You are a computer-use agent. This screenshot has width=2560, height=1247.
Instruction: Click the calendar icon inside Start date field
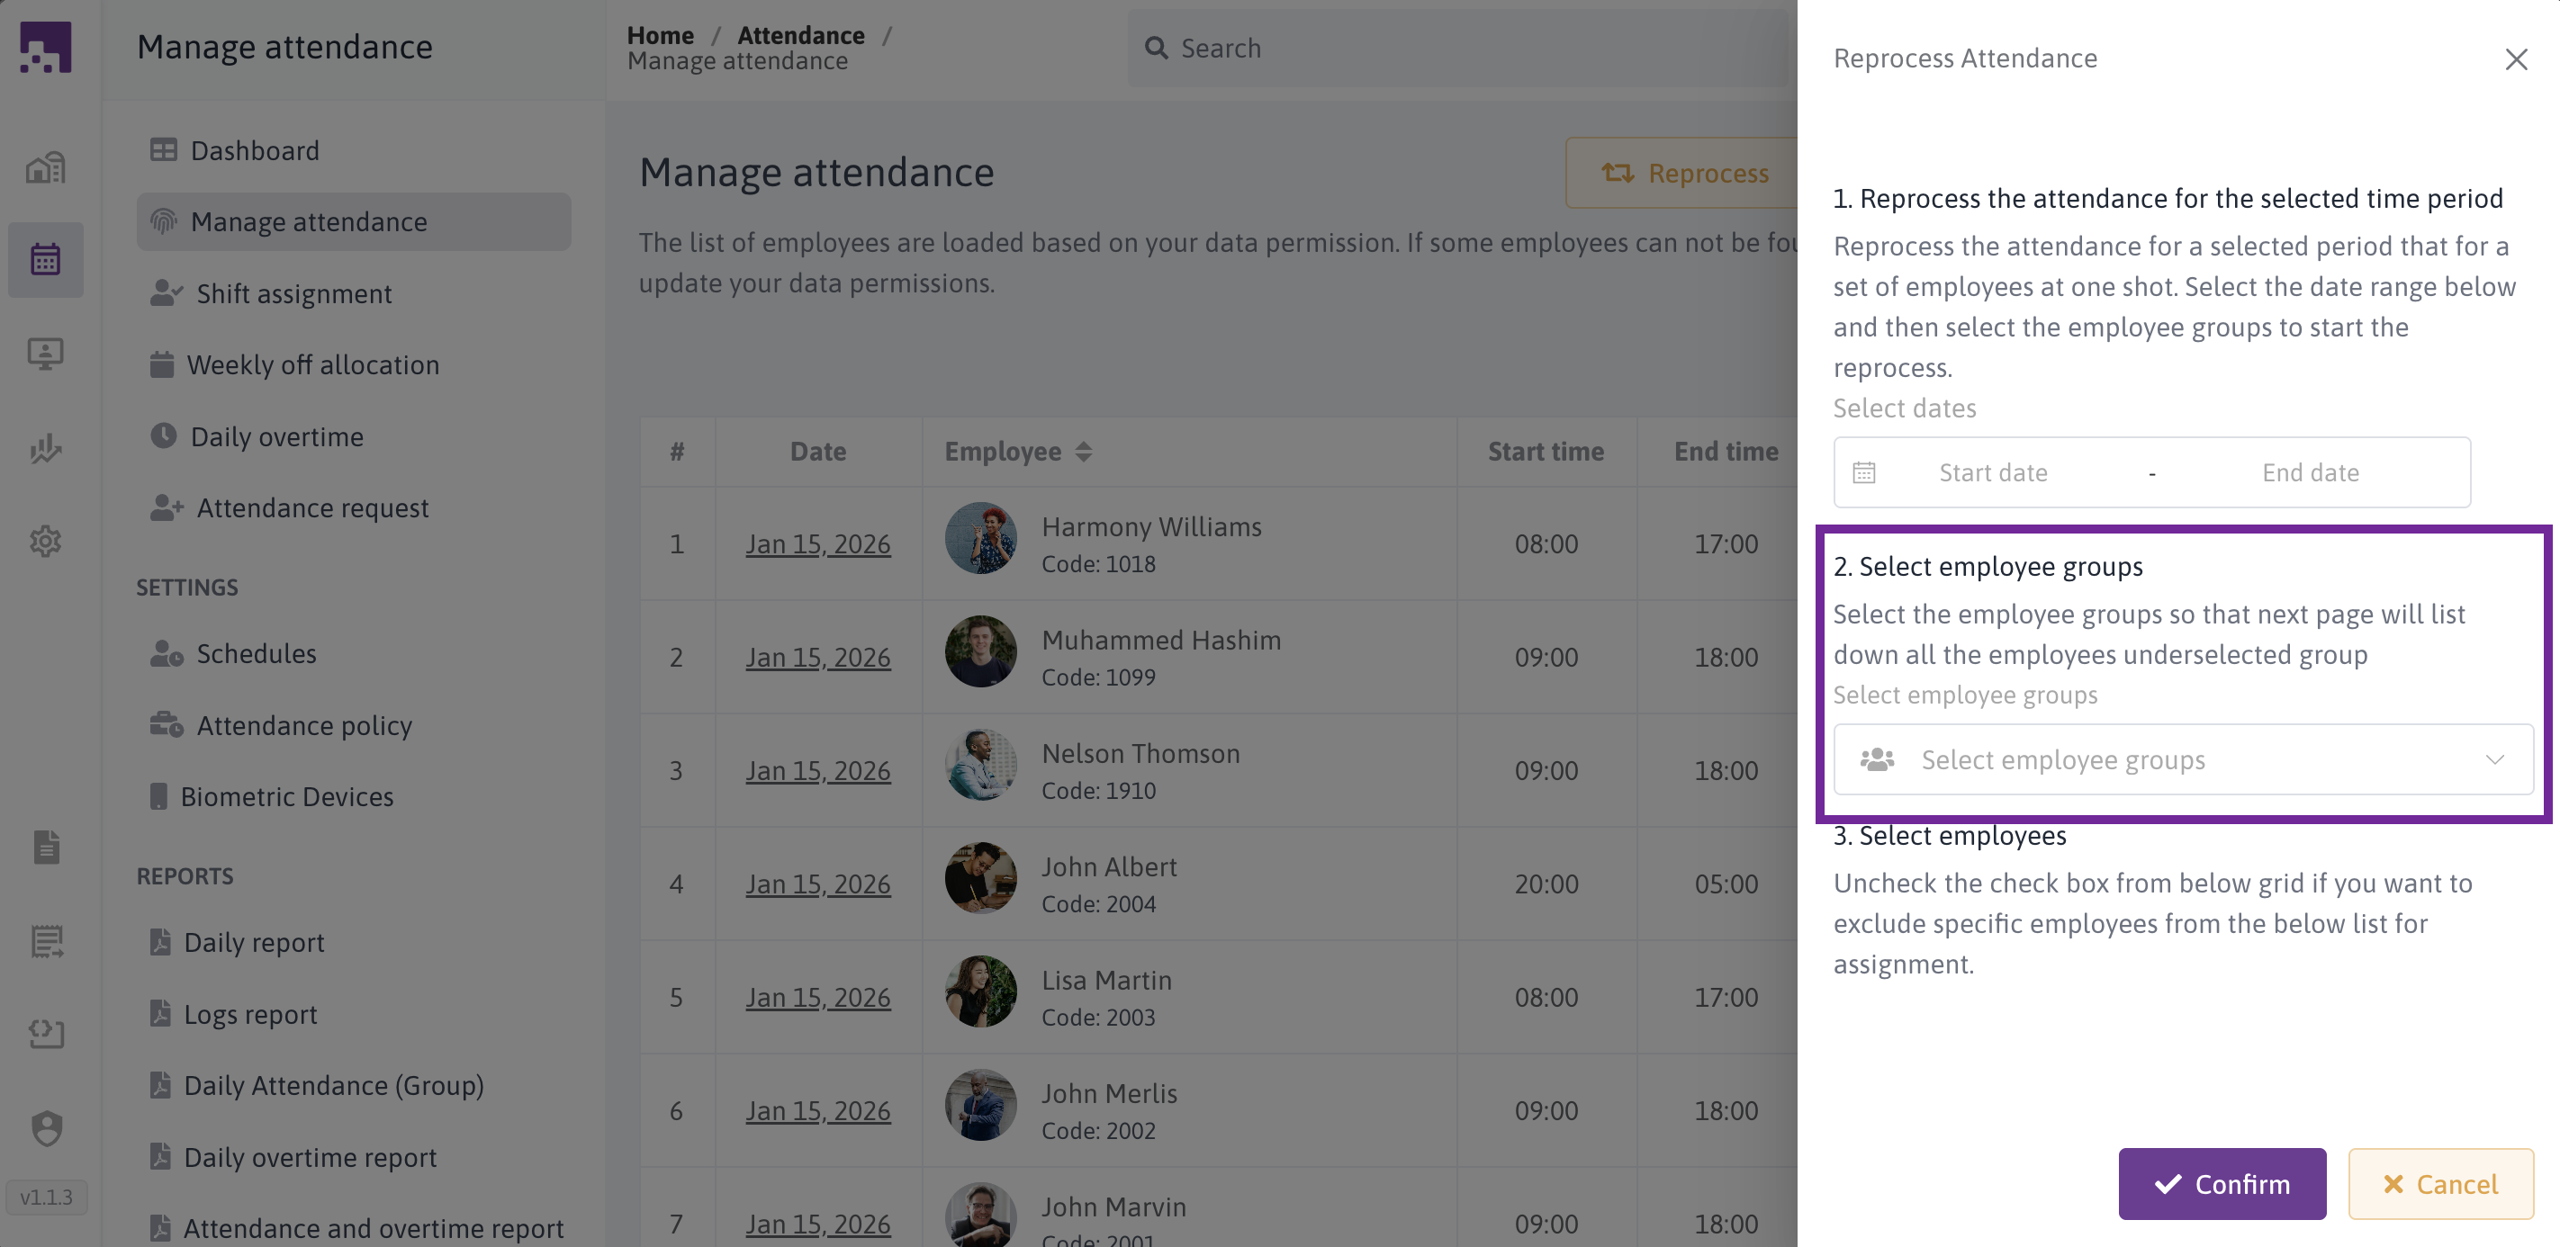pos(1864,472)
